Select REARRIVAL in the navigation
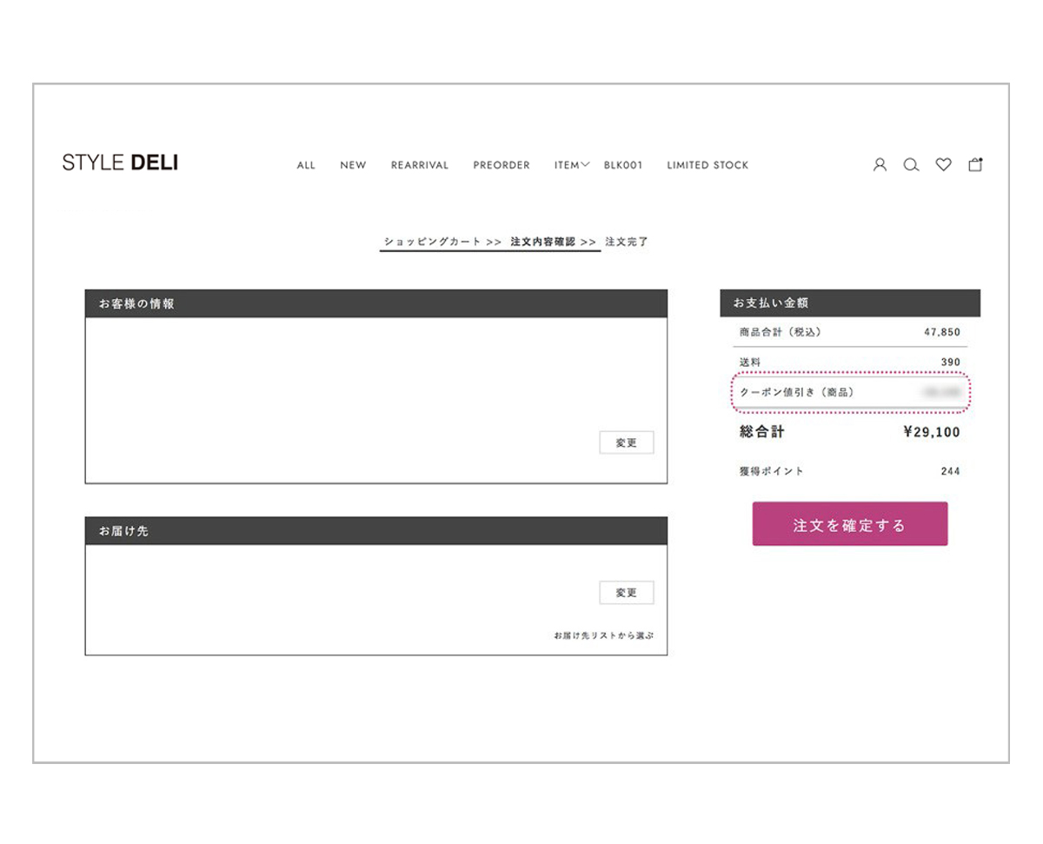The width and height of the screenshot is (1043, 844). 420,165
